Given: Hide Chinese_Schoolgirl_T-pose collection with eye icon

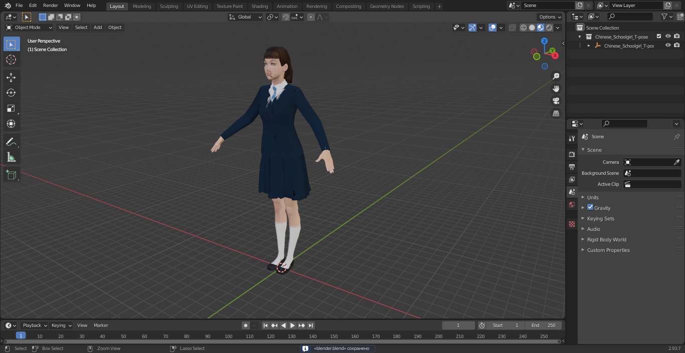Looking at the screenshot, I should [668, 37].
